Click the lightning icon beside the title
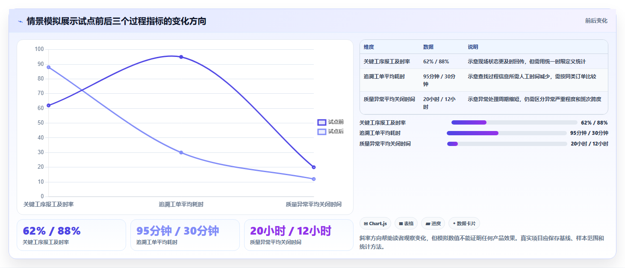The width and height of the screenshot is (625, 268). click(21, 21)
